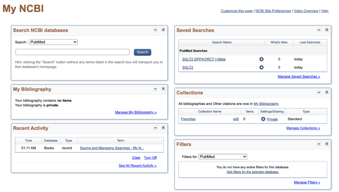Open Manage Filters link
The image size is (339, 192).
click(307, 182)
